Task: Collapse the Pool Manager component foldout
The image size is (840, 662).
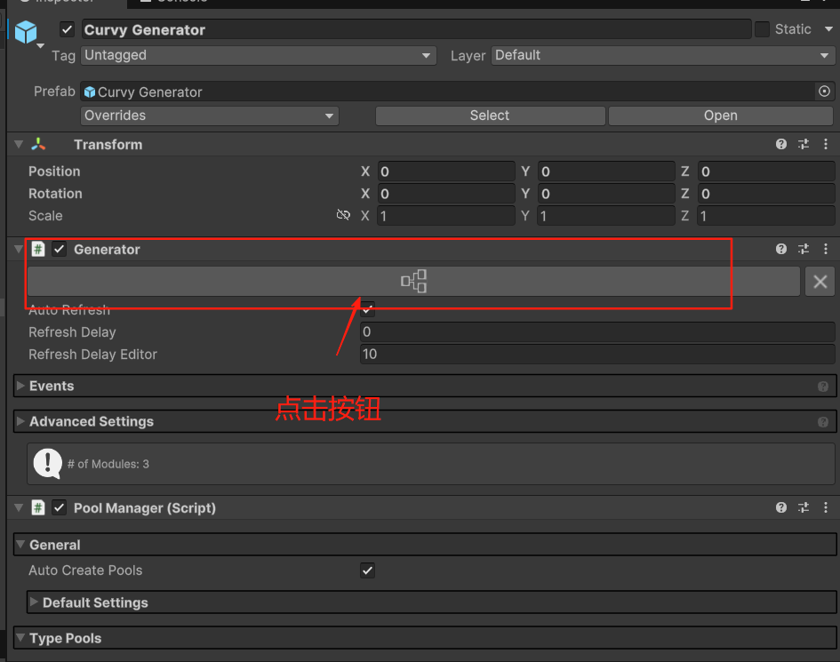Action: tap(19, 507)
